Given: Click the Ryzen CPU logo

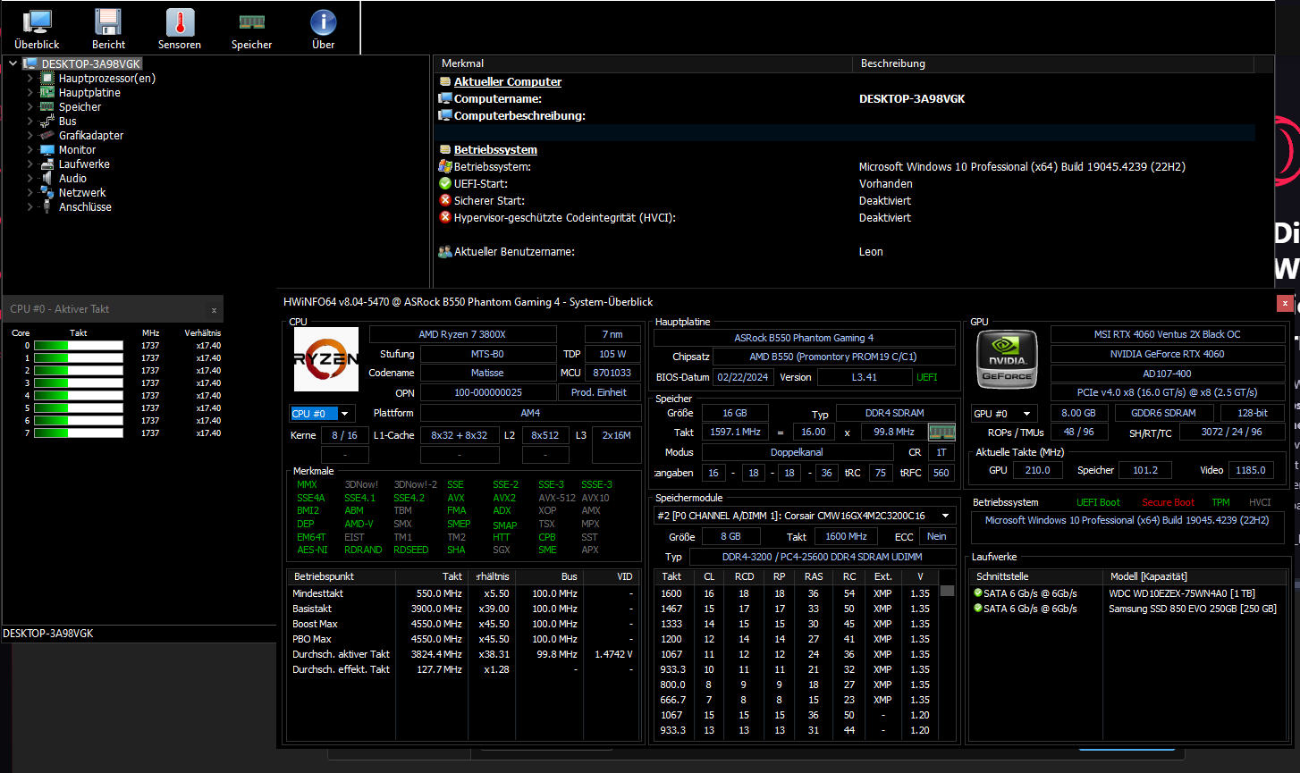Looking at the screenshot, I should pos(326,359).
